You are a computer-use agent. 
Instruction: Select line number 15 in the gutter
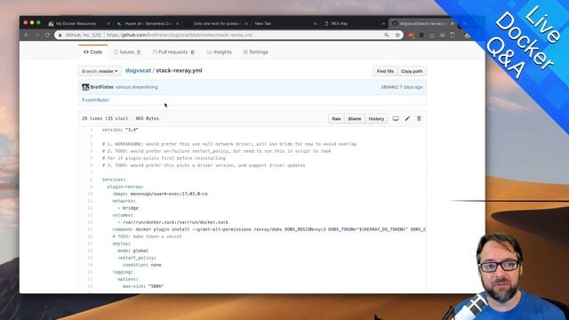click(x=90, y=229)
